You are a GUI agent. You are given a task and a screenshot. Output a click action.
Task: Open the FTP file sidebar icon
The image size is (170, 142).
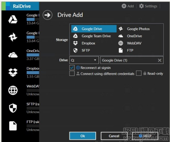point(13,126)
